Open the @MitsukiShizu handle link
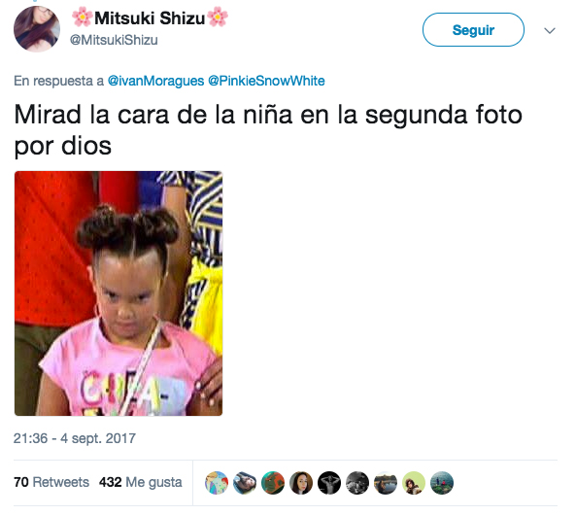The height and width of the screenshot is (515, 576). 114,40
